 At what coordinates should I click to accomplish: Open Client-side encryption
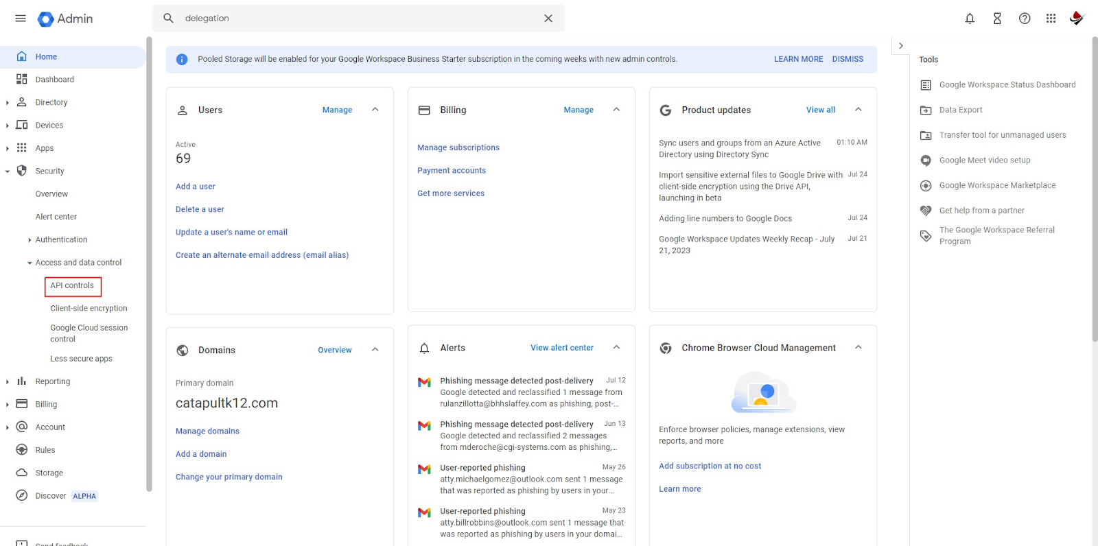[x=89, y=309]
